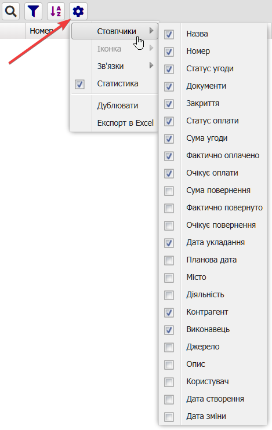Enable the Планова дата column
This screenshot has width=272, height=430.
169,261
